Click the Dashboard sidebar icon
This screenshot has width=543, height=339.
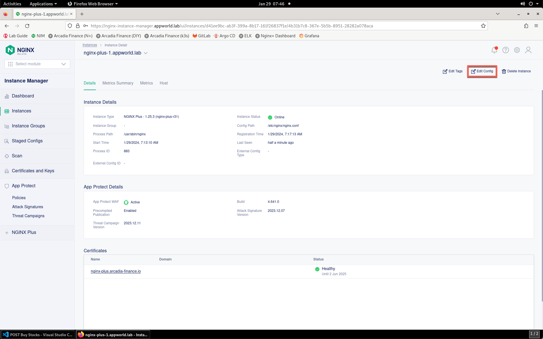point(7,96)
